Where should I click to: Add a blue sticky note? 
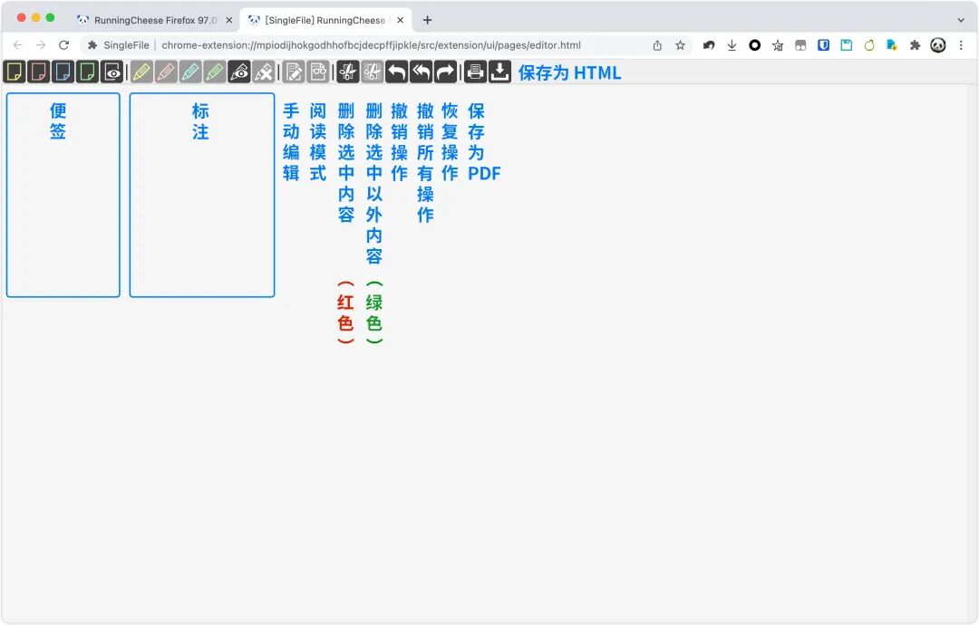pyautogui.click(x=63, y=72)
